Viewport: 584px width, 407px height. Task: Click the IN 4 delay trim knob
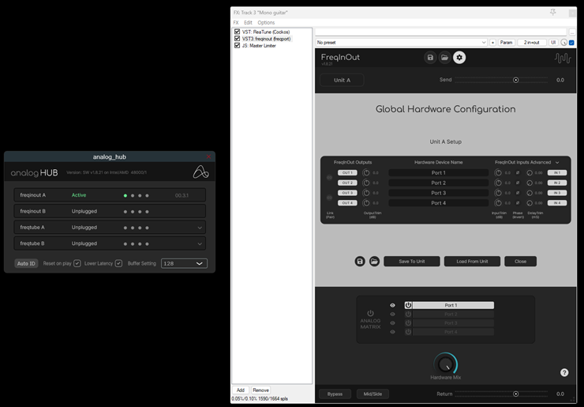pos(530,203)
